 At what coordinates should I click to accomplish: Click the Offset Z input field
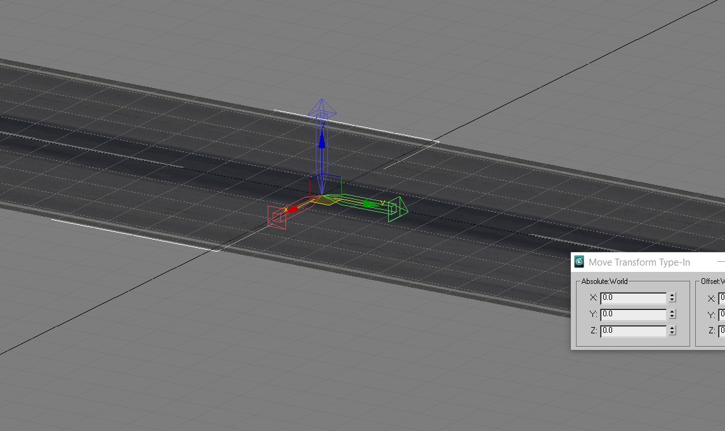721,331
